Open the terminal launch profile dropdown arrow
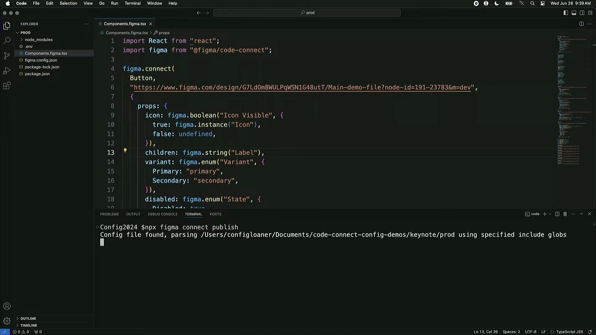 [550, 214]
